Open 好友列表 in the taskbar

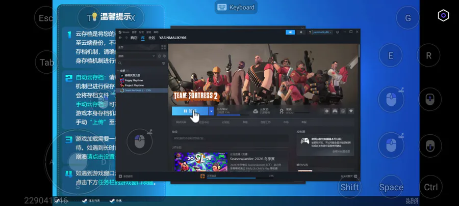tap(91, 201)
